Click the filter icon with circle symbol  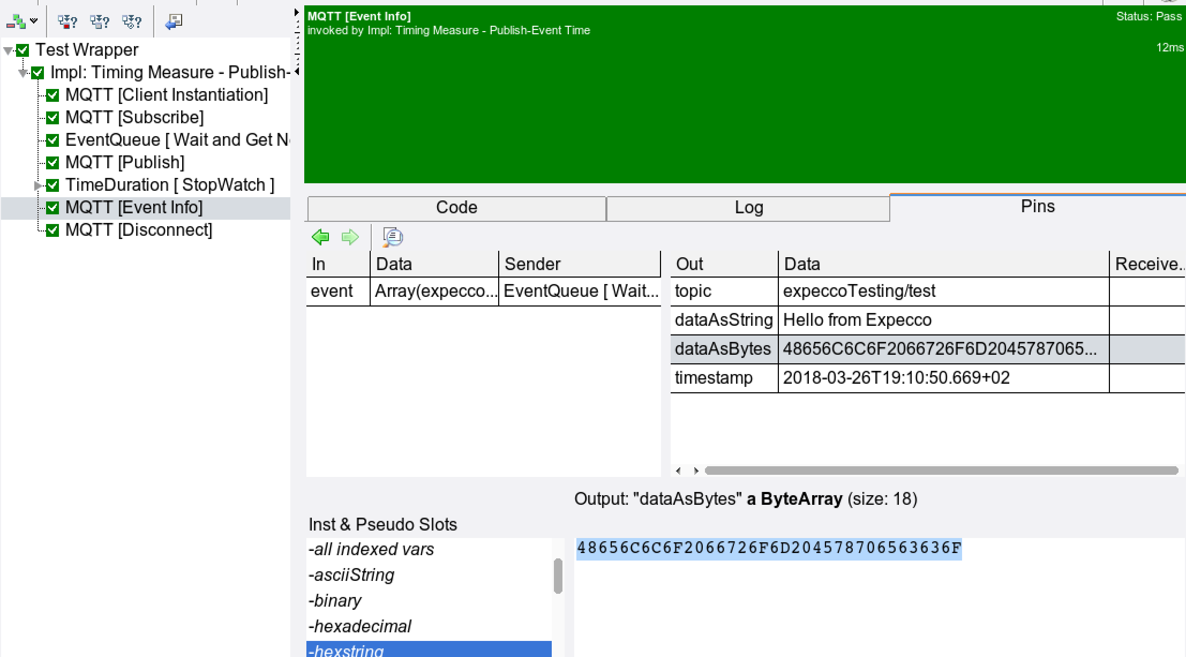(x=131, y=21)
